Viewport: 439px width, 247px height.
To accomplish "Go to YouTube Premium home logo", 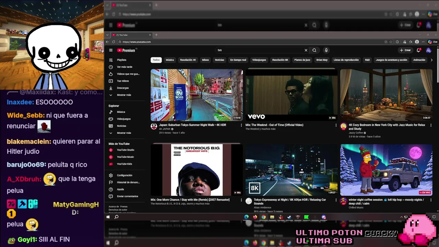I will pyautogui.click(x=126, y=50).
